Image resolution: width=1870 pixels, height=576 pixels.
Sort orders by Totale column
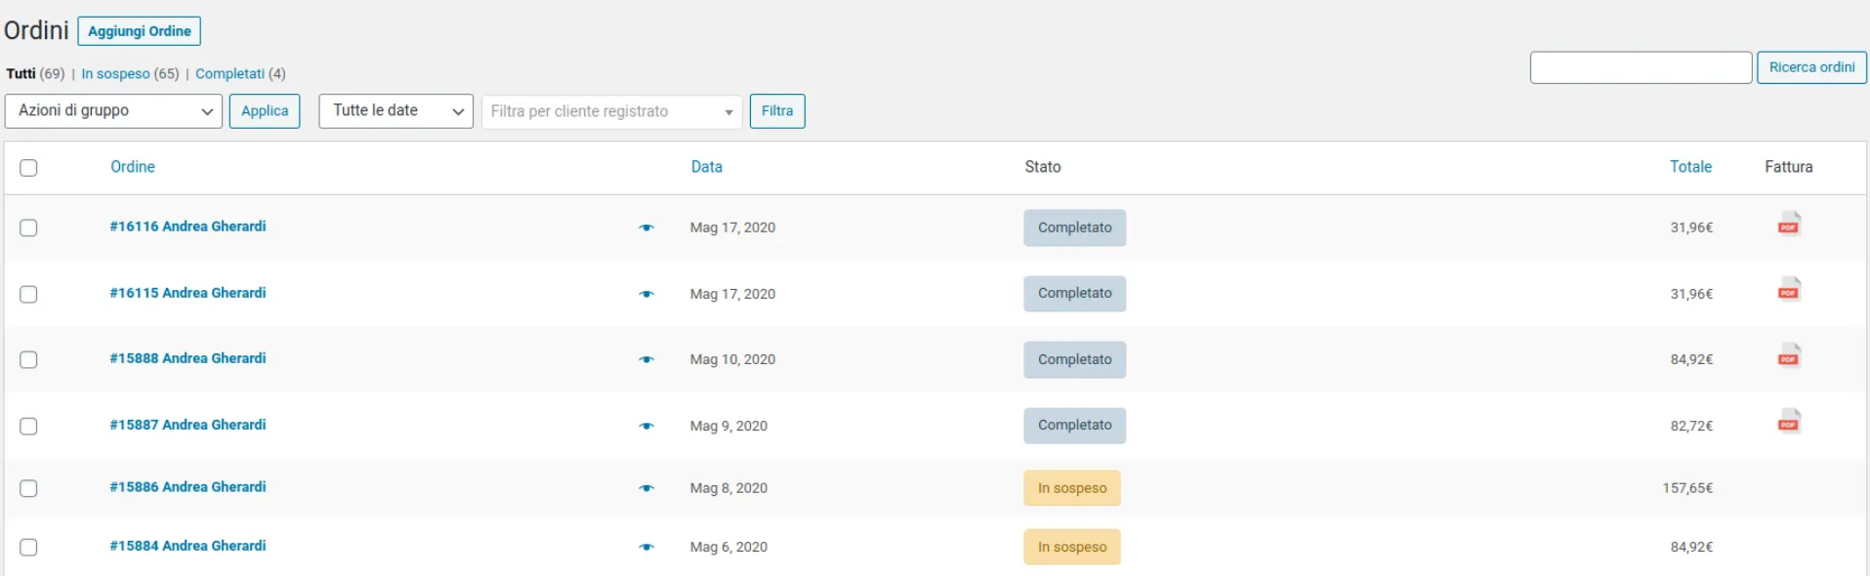pos(1689,167)
